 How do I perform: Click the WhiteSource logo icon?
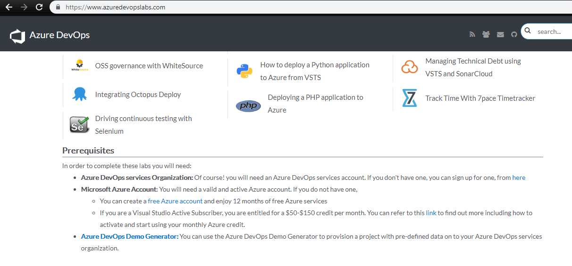tap(80, 65)
